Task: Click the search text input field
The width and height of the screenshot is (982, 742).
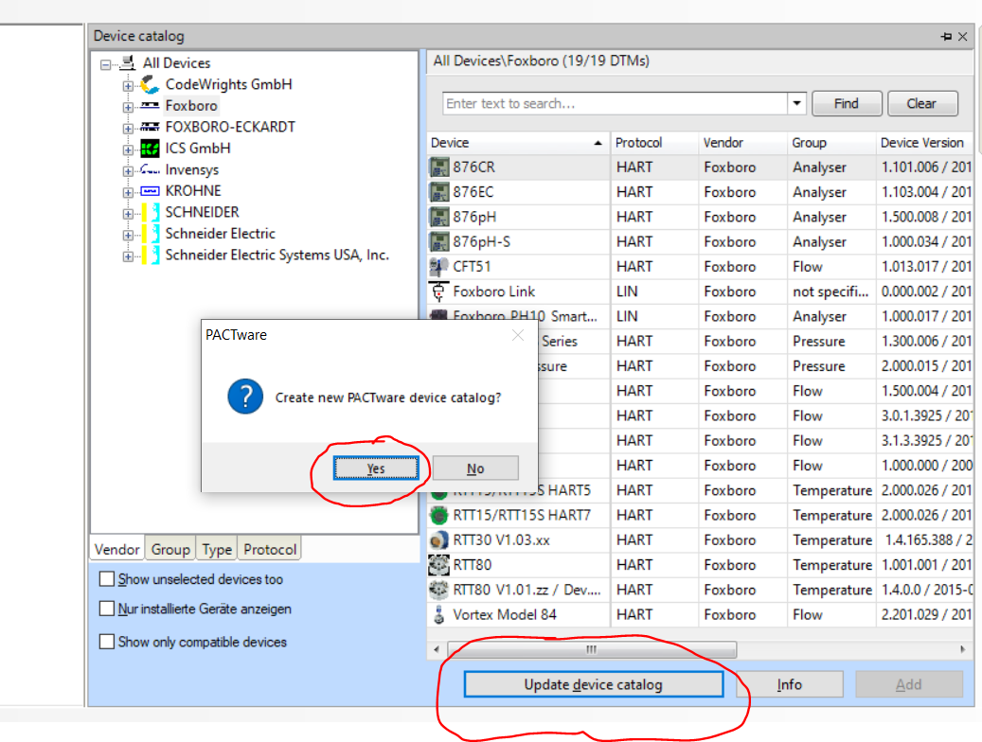Action: 615,103
